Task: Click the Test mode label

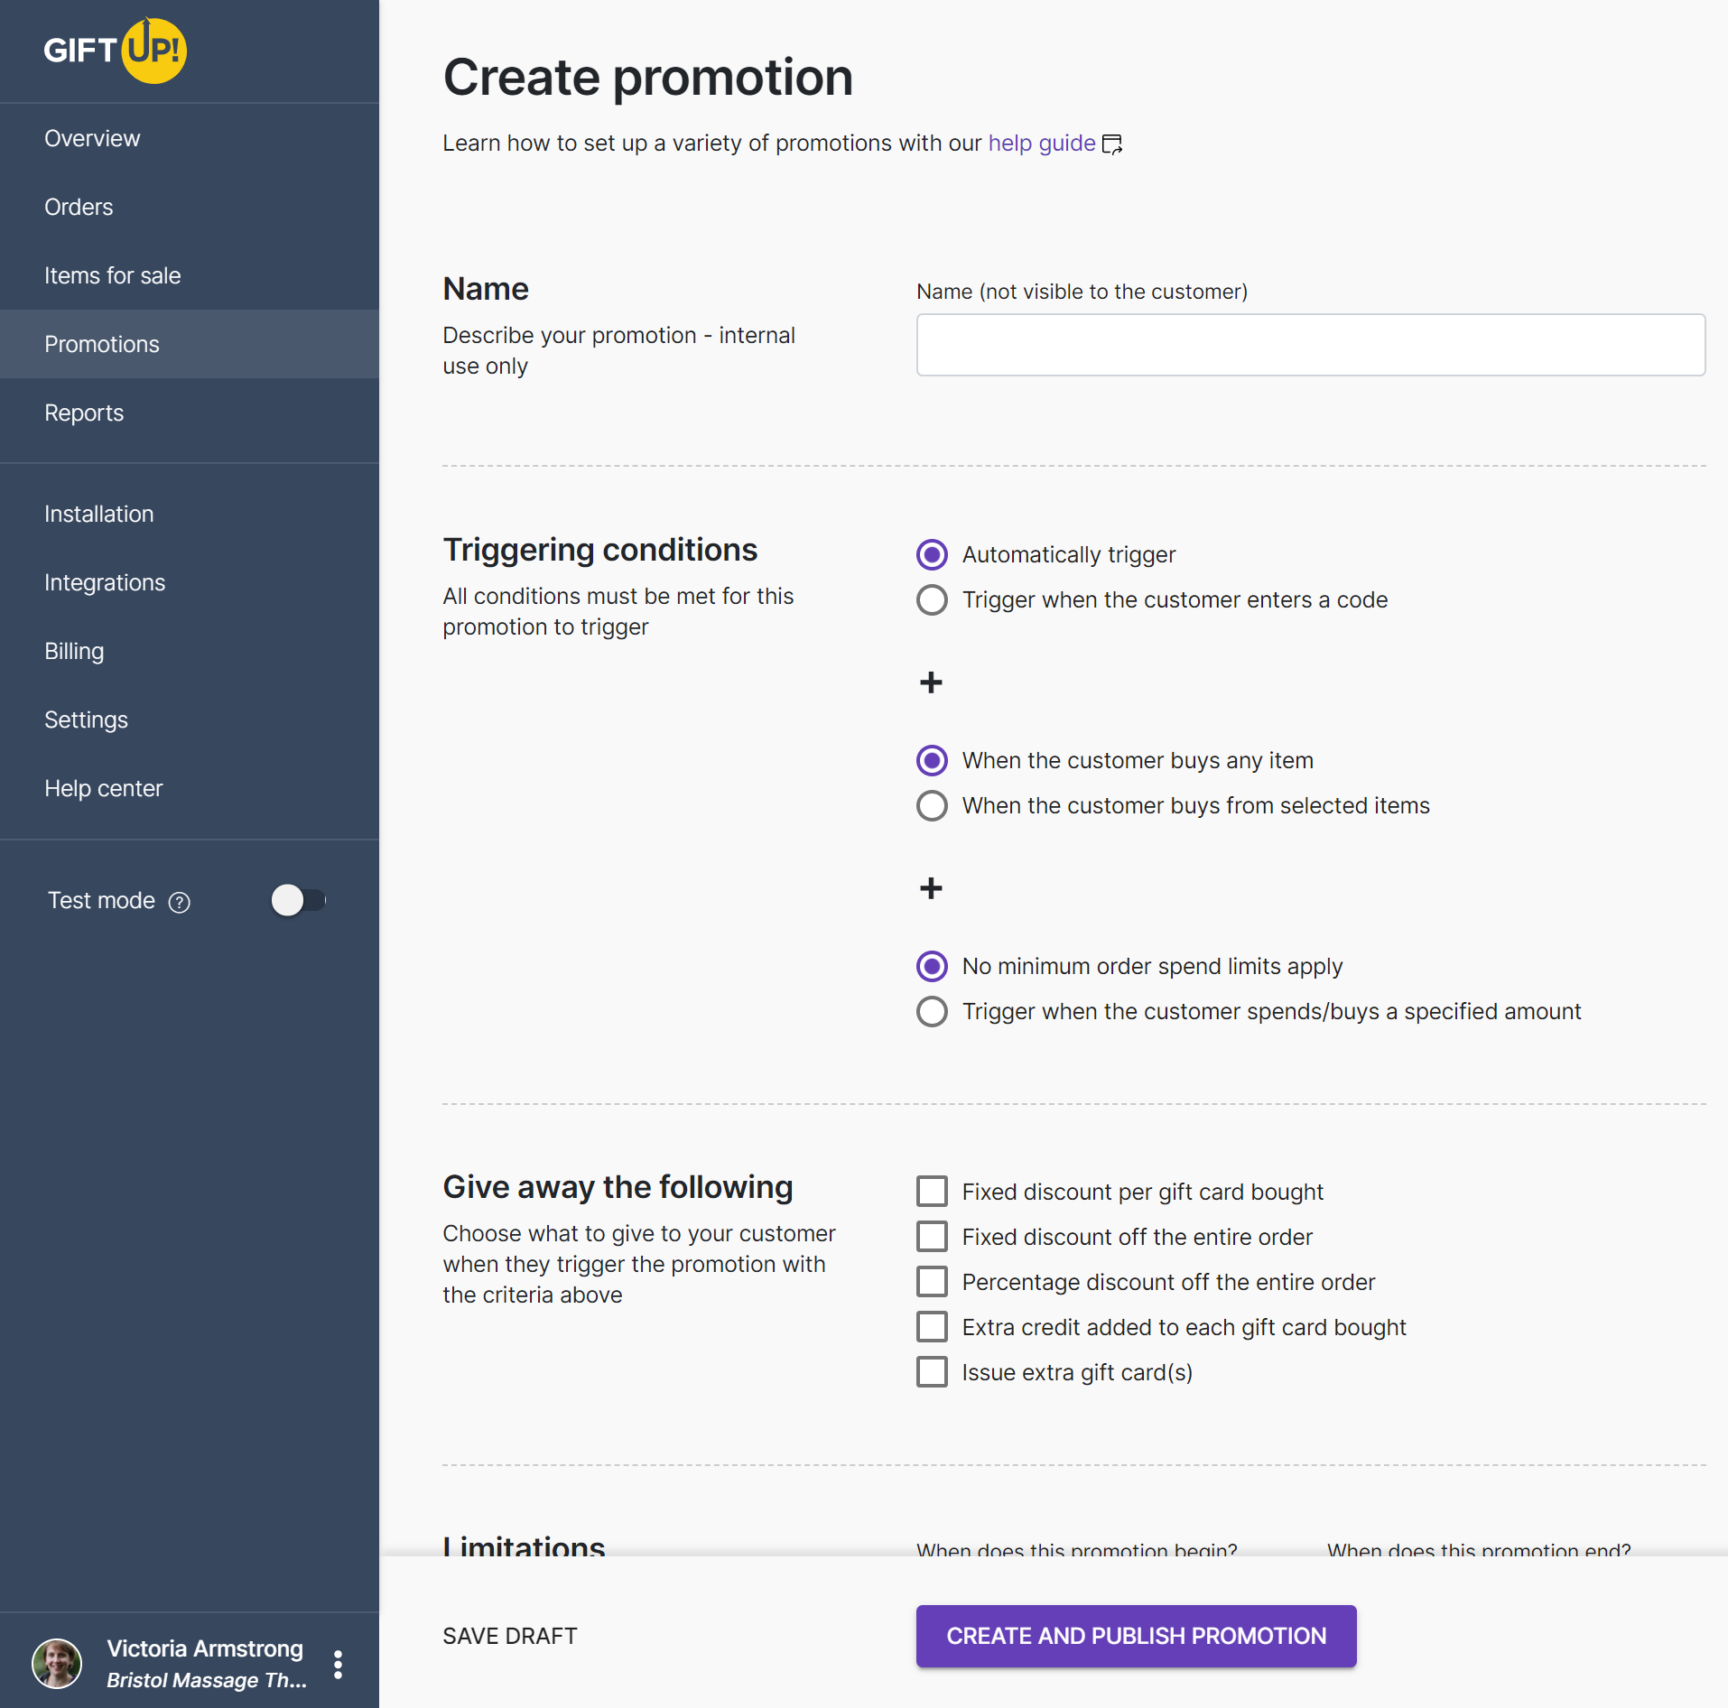Action: pyautogui.click(x=101, y=901)
